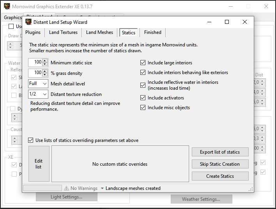276x209 pixels.
Task: Click Export list of statics button
Action: [x=220, y=152]
